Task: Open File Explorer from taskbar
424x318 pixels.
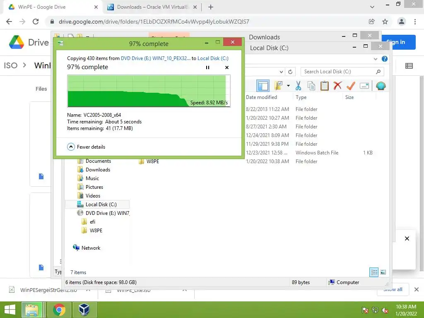Action: (x=33, y=310)
